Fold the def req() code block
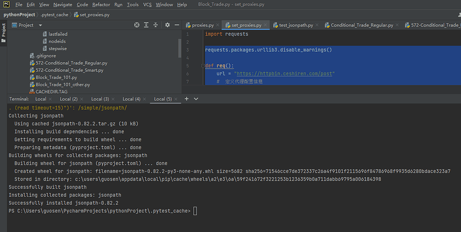Viewport: 461px width, 232px height. coord(203,66)
